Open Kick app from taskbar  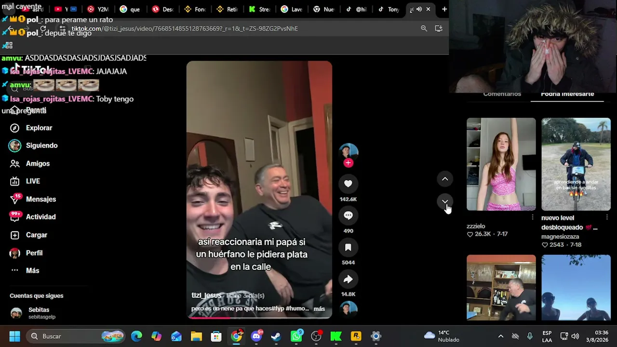click(336, 336)
